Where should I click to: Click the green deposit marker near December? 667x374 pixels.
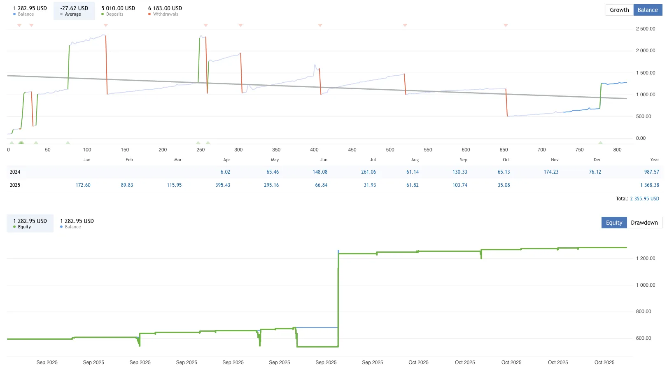point(601,143)
